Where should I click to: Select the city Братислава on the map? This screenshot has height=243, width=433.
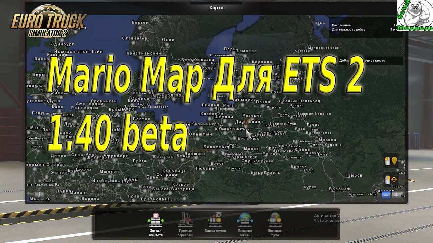pos(155,199)
